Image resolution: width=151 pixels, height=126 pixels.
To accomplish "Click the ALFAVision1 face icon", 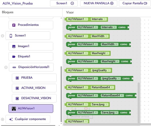I will pyautogui.click(x=14, y=109).
